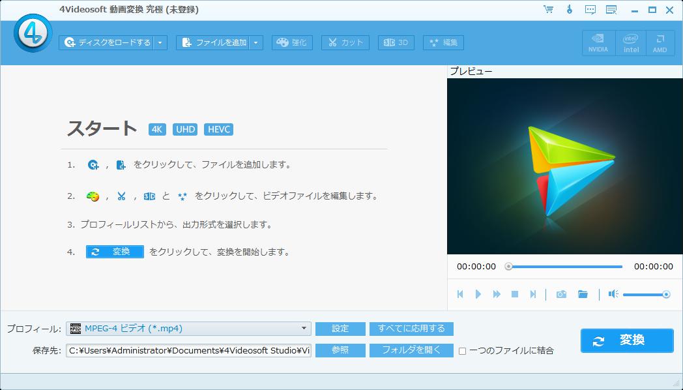This screenshot has width=683, height=390.
Task: Click the 参照 browse button
Action: pyautogui.click(x=340, y=350)
